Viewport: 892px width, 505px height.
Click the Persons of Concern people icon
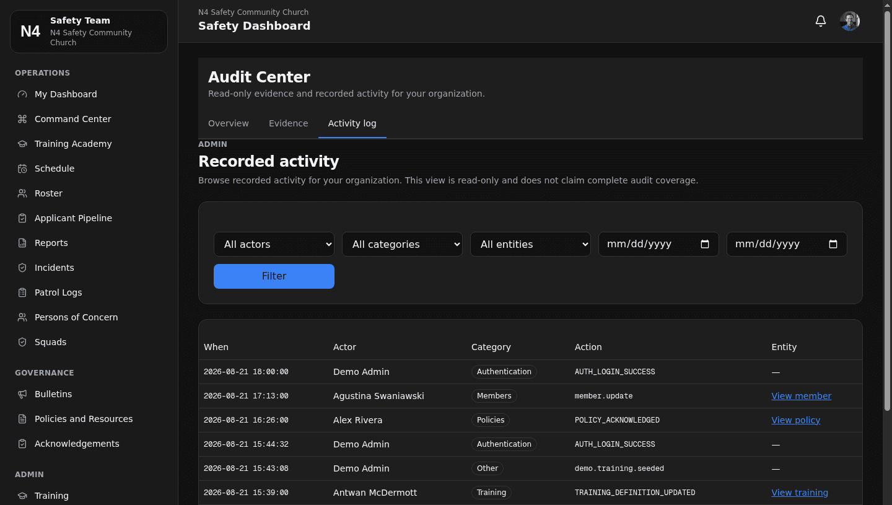(x=22, y=317)
